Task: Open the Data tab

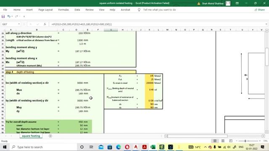Action: pos(77,10)
